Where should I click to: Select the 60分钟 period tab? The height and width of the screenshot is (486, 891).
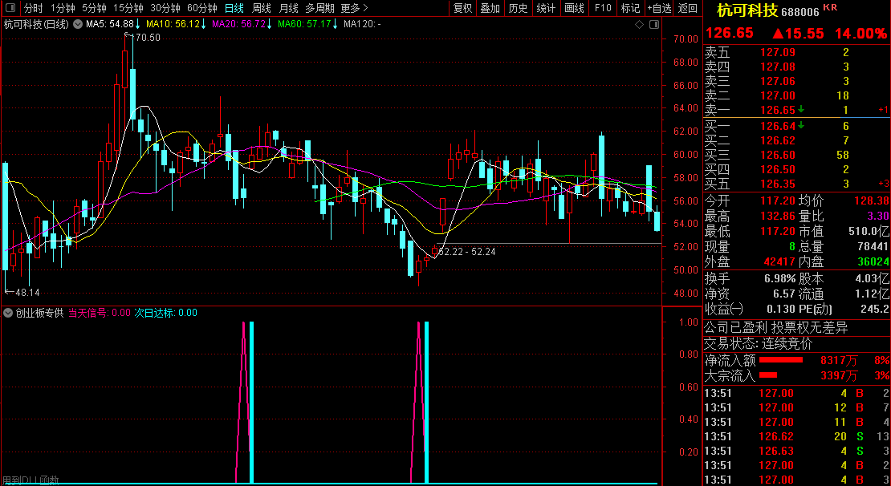pos(201,8)
